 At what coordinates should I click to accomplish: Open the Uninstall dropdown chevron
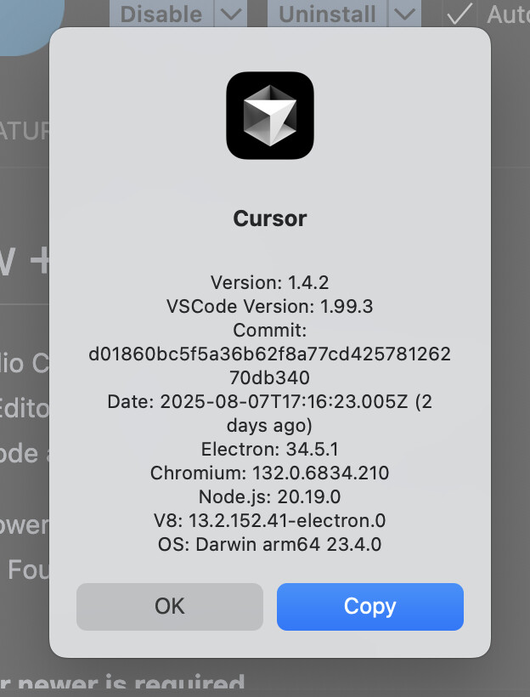click(404, 14)
